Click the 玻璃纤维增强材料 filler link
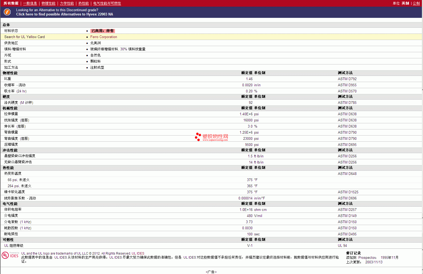 click(104, 49)
